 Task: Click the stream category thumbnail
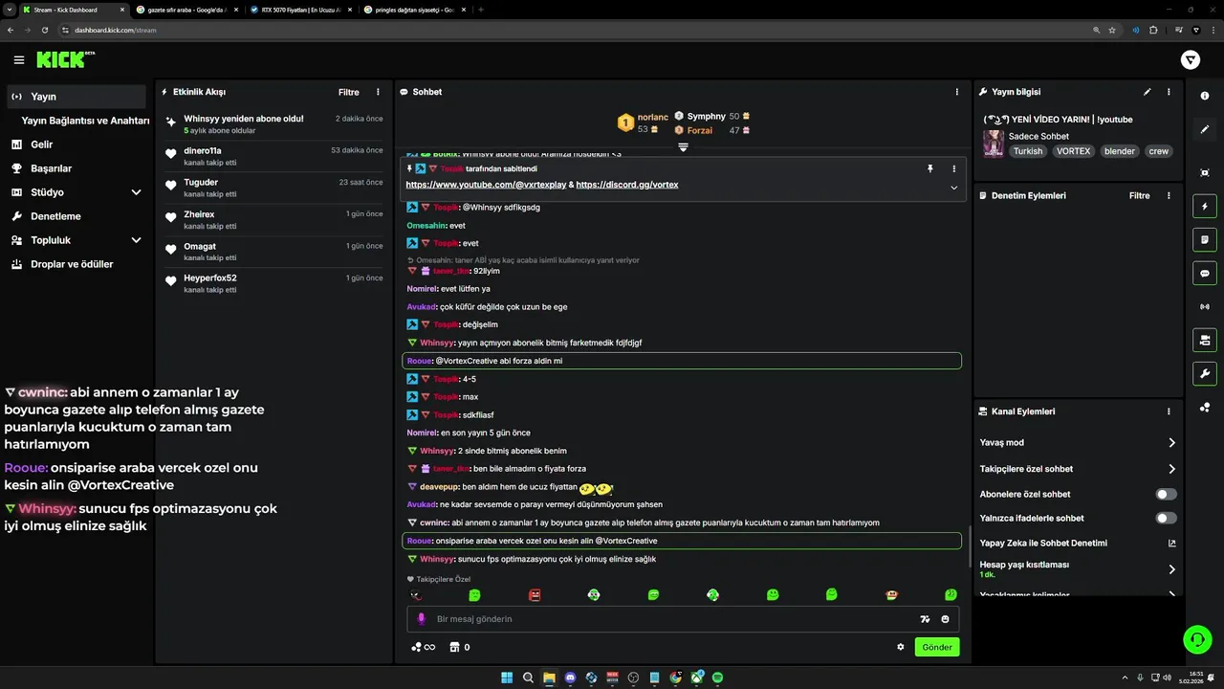click(994, 144)
